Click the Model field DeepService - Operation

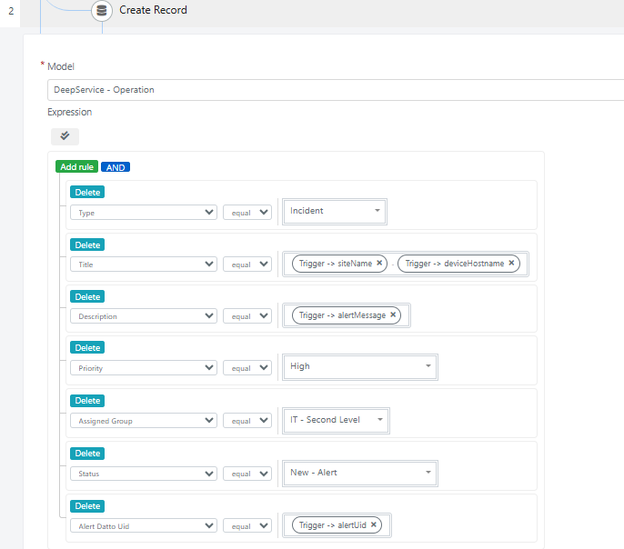click(336, 90)
